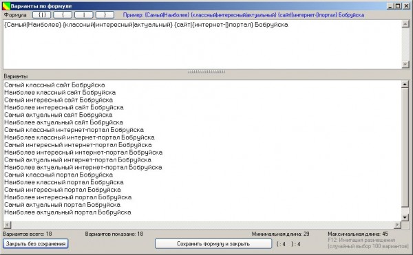Click the Сохранить формулу и закрыть button
This screenshot has height=255, width=413.
[x=213, y=244]
